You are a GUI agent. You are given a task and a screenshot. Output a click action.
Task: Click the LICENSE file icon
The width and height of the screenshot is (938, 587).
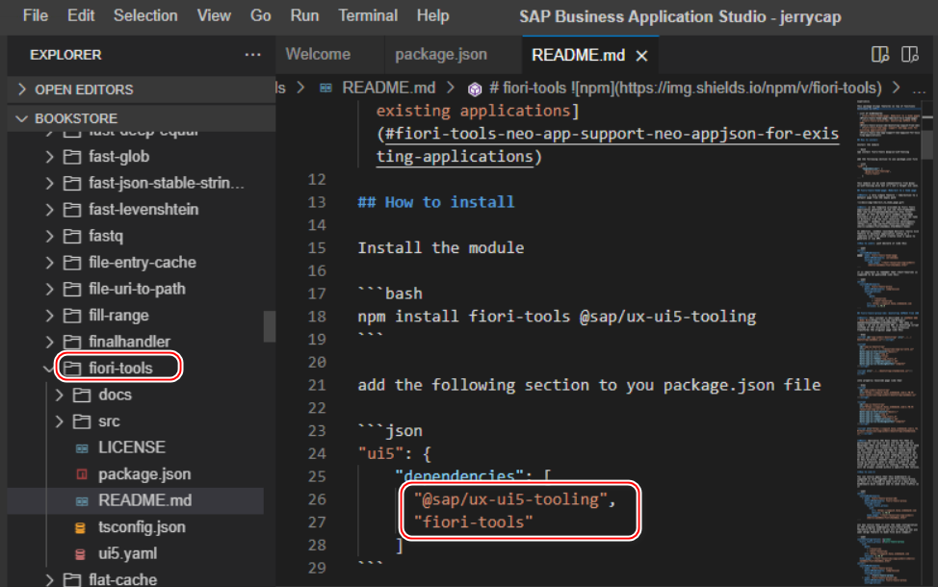pos(82,447)
